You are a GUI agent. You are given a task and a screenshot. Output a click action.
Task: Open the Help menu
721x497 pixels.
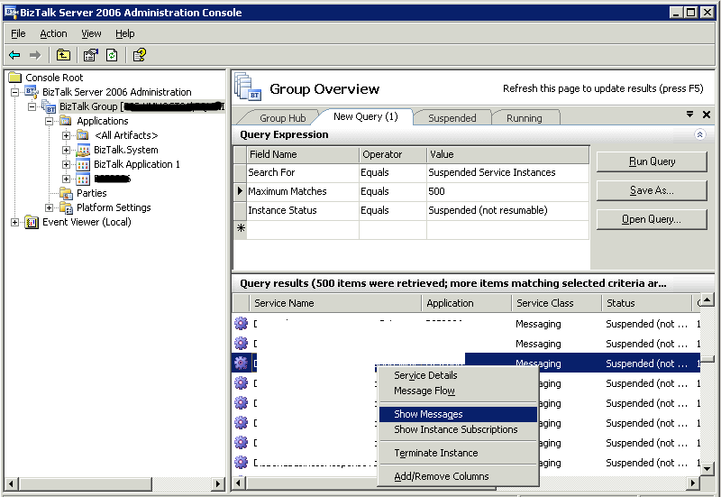click(124, 33)
